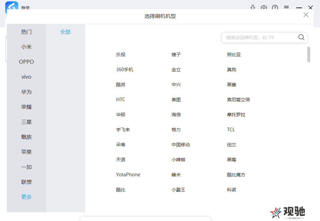Viewport: 320px width, 221px height.
Task: Select the 峰米 brand
Action: [176, 175]
